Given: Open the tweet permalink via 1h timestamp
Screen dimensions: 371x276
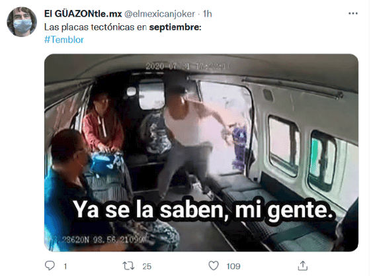Looking at the screenshot, I should pyautogui.click(x=207, y=14).
